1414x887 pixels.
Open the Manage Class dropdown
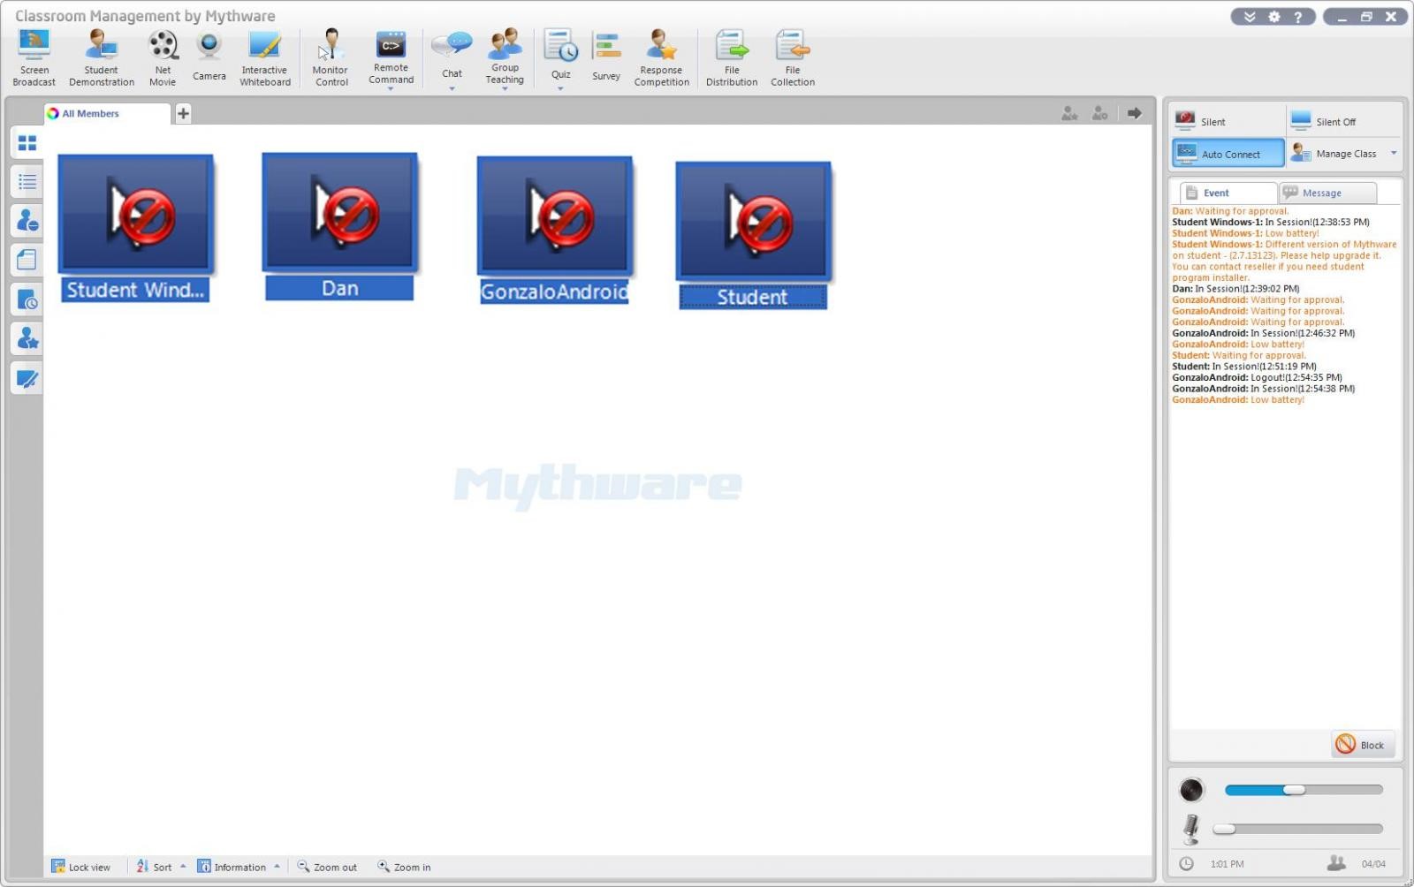[x=1394, y=152]
